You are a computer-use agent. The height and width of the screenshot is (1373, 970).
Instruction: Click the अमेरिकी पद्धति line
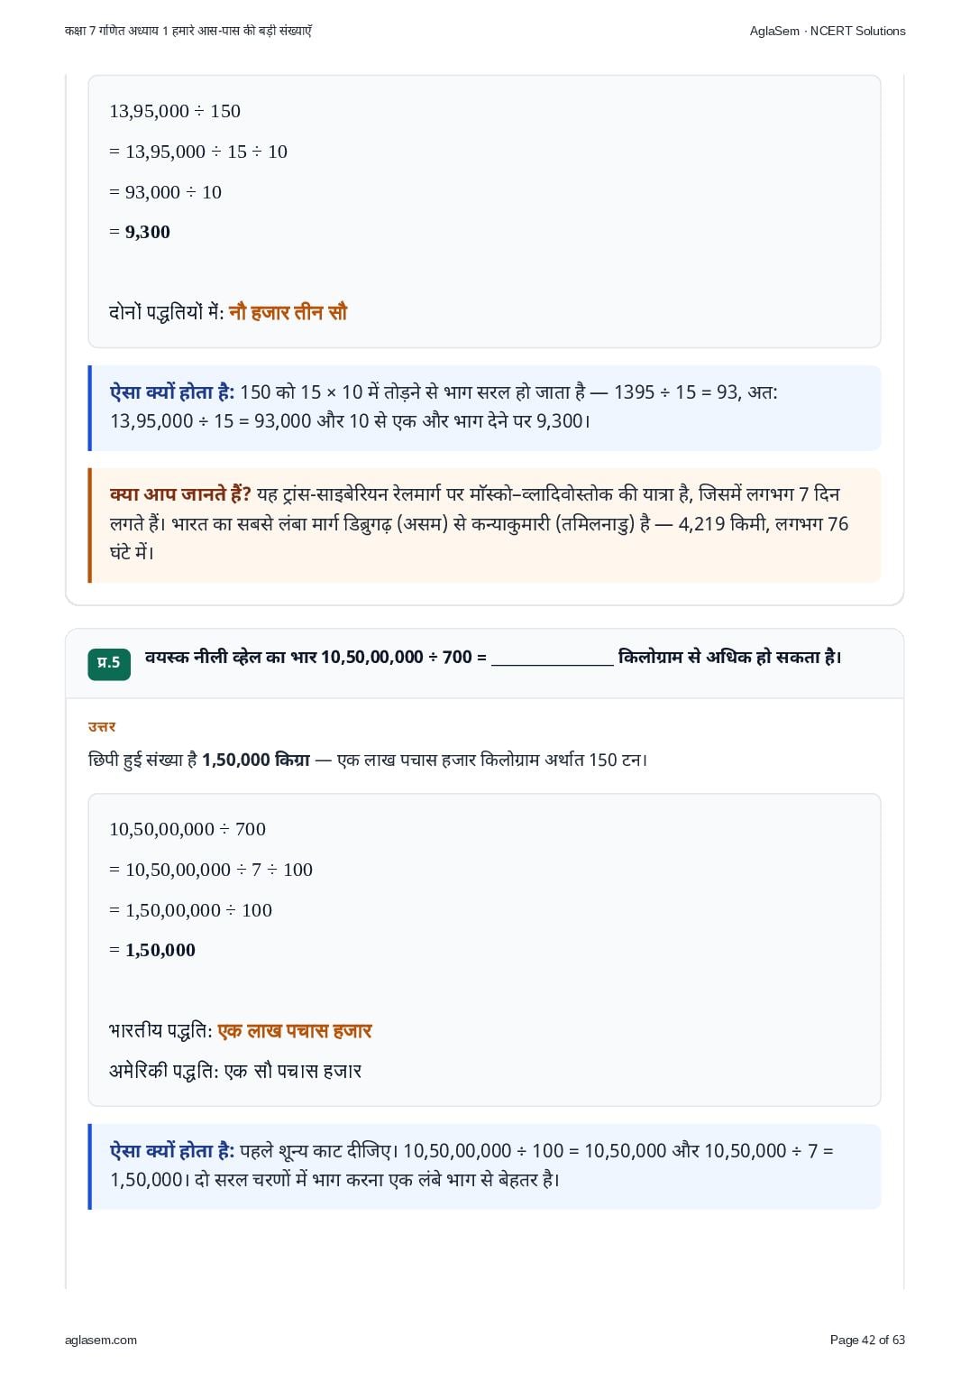[x=235, y=1071]
